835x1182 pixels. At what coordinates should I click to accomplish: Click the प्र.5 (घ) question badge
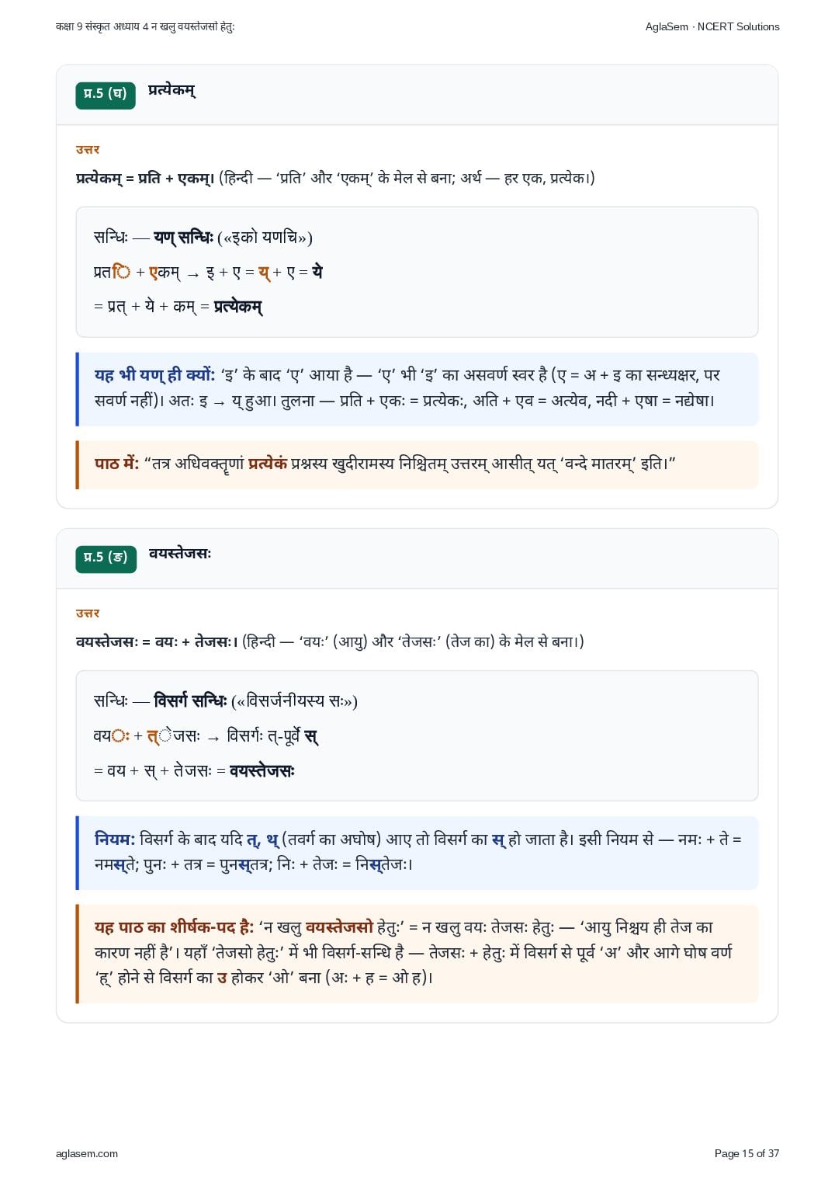tap(106, 95)
